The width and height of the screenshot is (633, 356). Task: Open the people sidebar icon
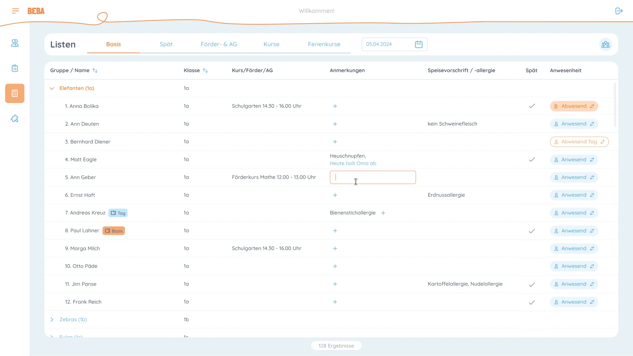(x=15, y=43)
